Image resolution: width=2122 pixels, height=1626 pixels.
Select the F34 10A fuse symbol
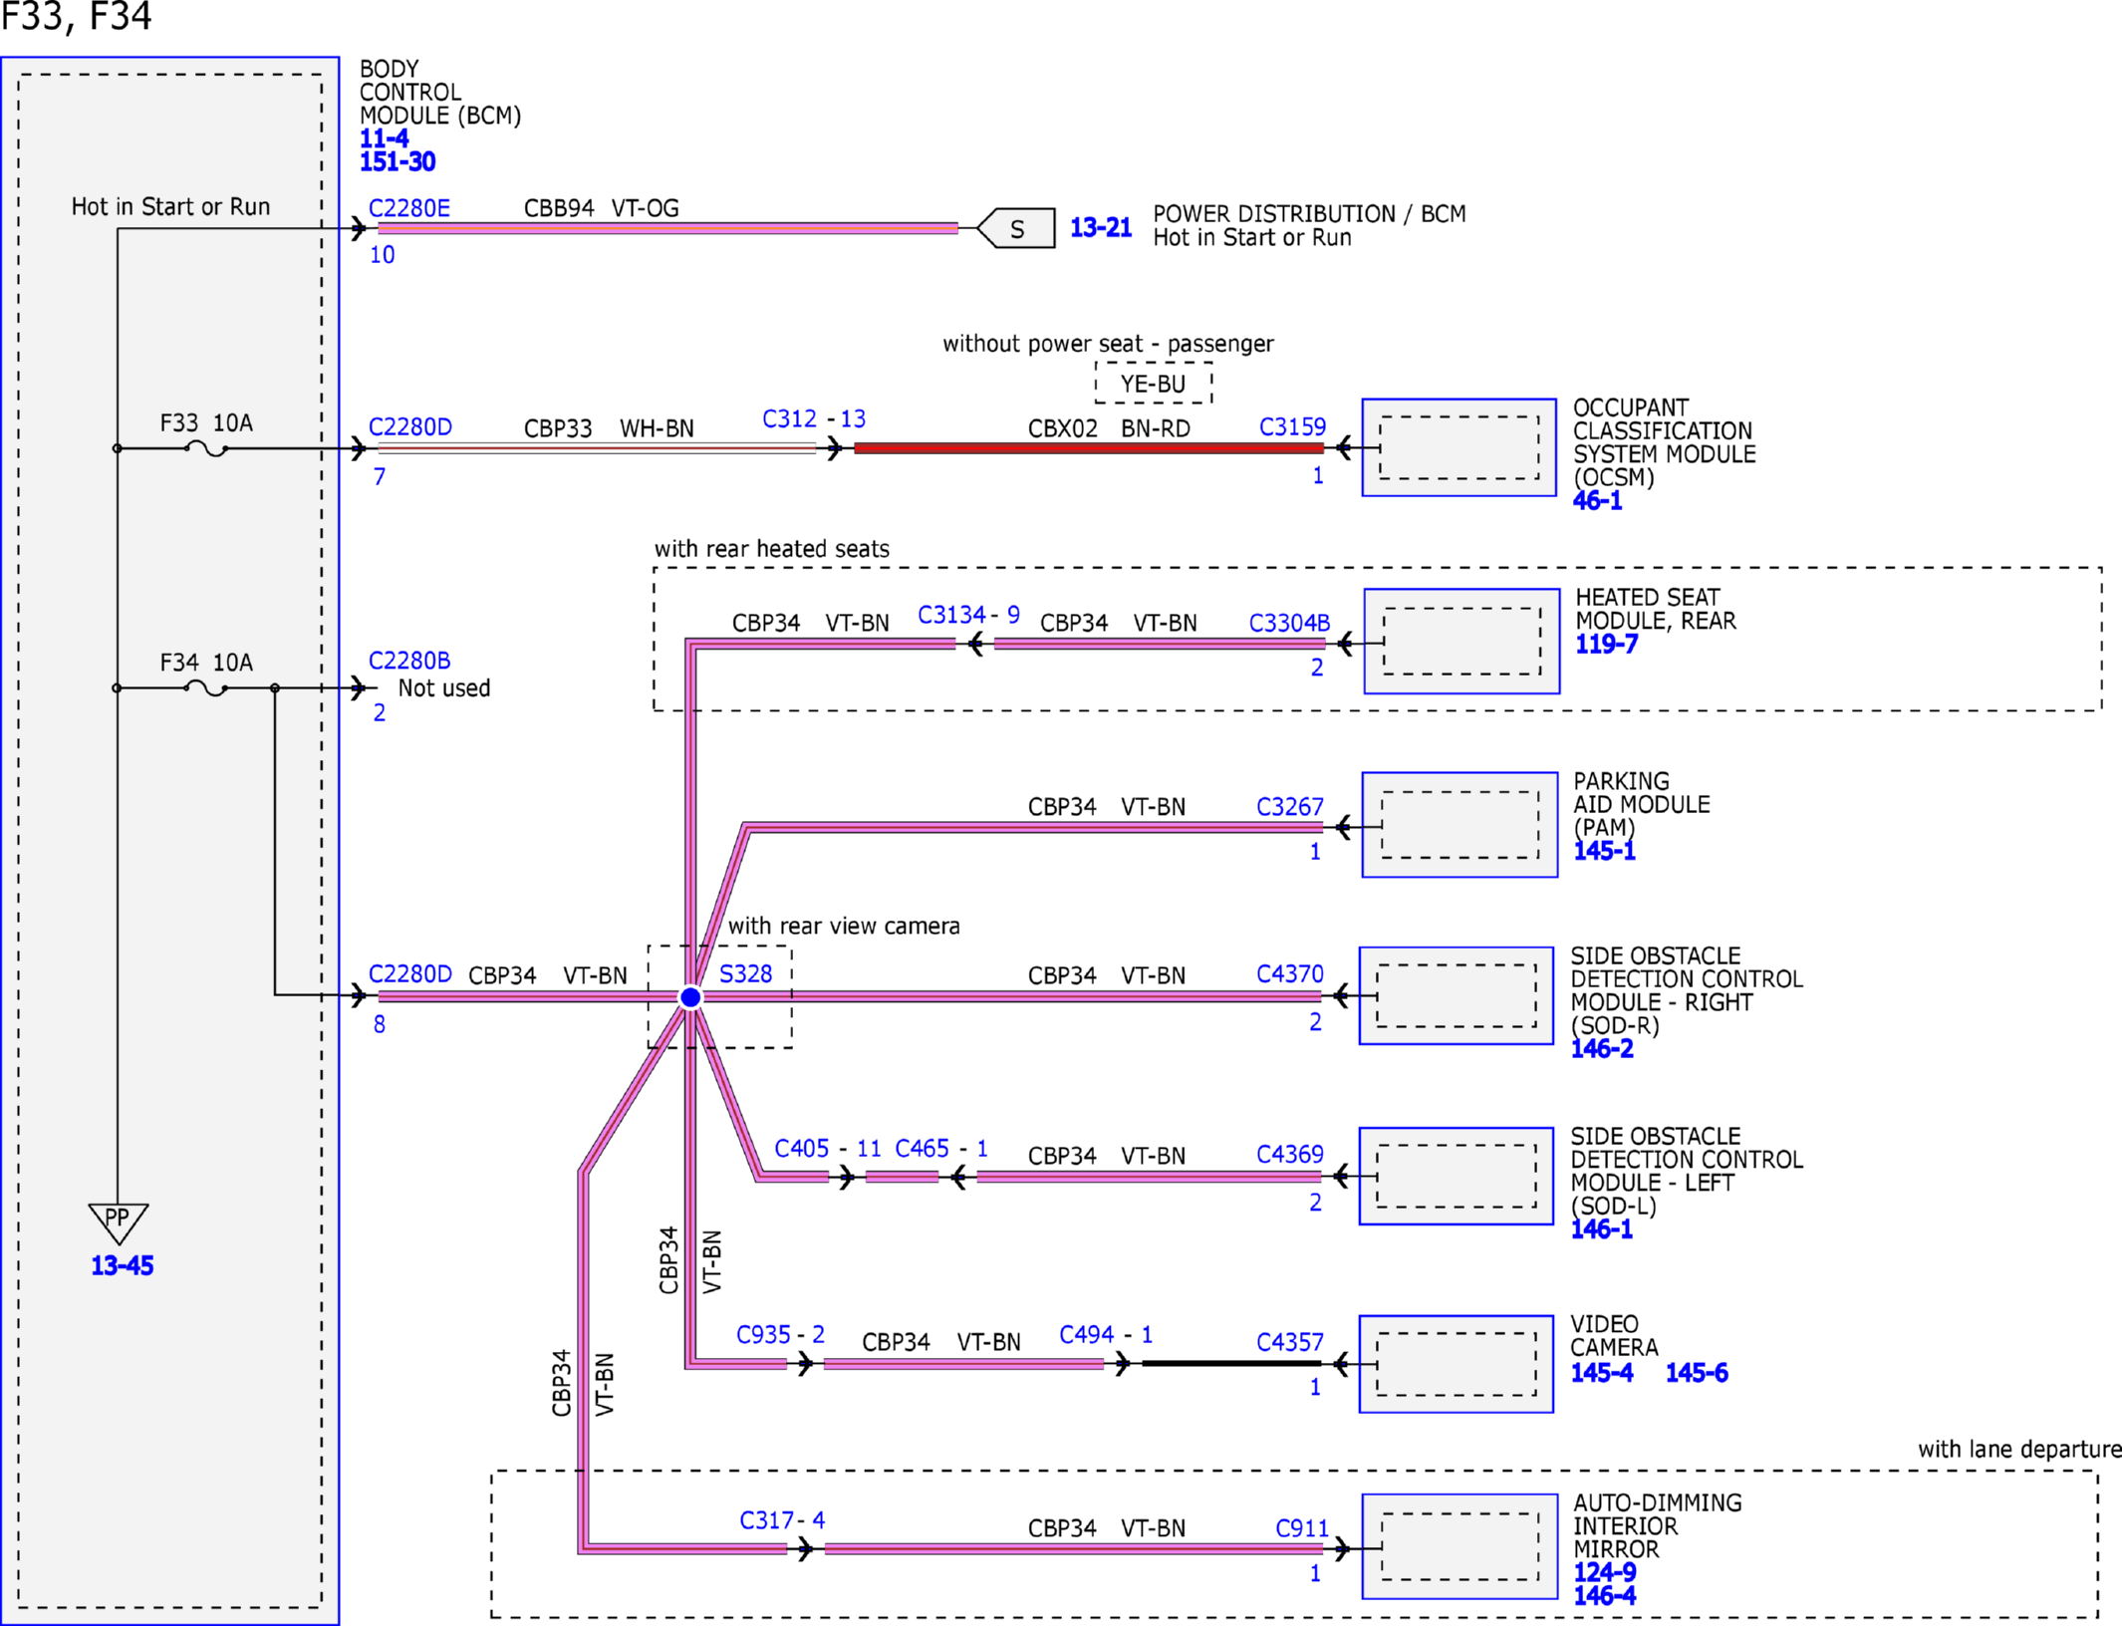click(x=206, y=687)
